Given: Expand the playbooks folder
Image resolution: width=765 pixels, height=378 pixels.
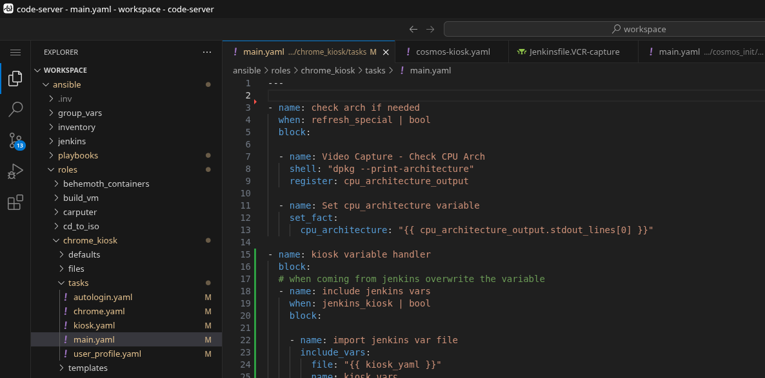Looking at the screenshot, I should (x=77, y=155).
